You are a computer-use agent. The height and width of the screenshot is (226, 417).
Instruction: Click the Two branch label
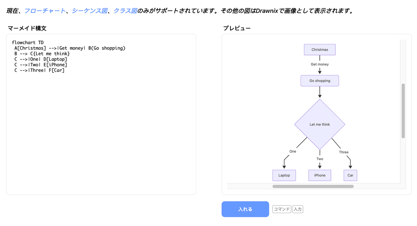(x=319, y=159)
